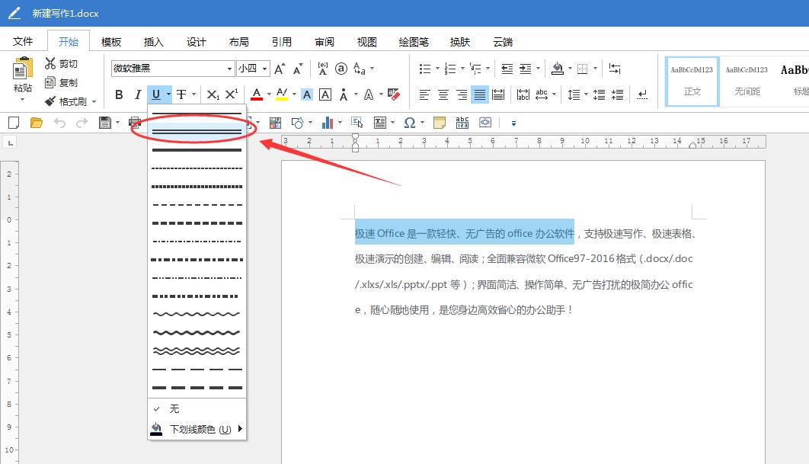Toggle strikethrough formatting
The image size is (809, 464).
182,94
